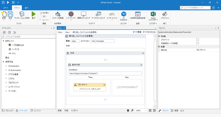Click Cut (切り取り) in the edit group
The height and width of the screenshot is (117, 221).
click(x=44, y=13)
